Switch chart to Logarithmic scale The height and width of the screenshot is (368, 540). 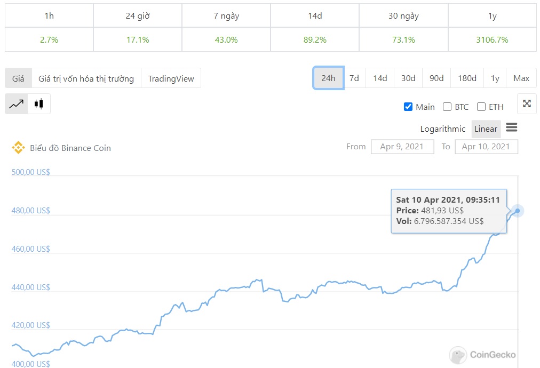(x=442, y=129)
